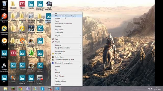163x91 pixels.
Task: Click the shield icon beside Tara
Action: 53,39
